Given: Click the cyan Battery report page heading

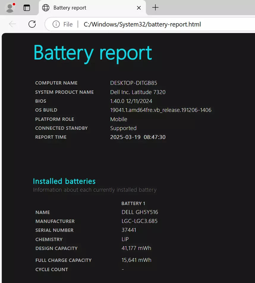Looking at the screenshot, I should (x=92, y=53).
